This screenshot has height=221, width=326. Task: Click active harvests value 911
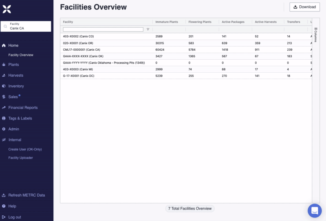(x=257, y=50)
